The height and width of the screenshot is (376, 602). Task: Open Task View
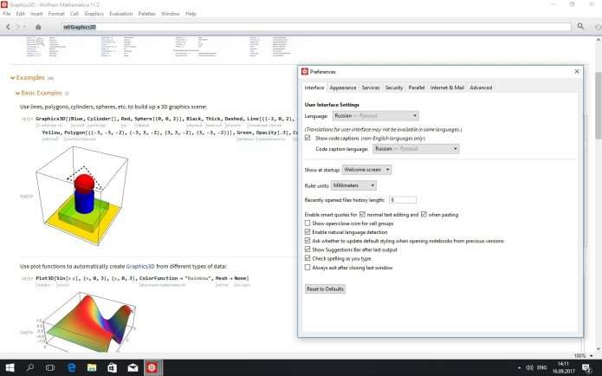pos(50,367)
